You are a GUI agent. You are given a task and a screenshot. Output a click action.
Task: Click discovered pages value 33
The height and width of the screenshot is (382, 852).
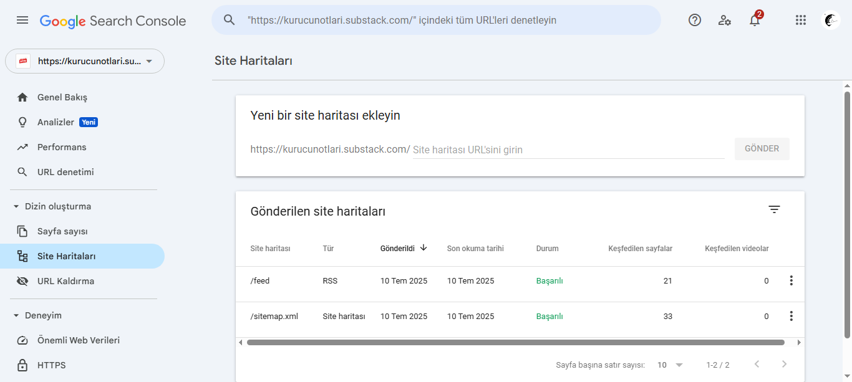point(668,317)
